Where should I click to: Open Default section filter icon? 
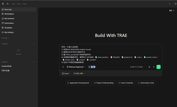34,62
